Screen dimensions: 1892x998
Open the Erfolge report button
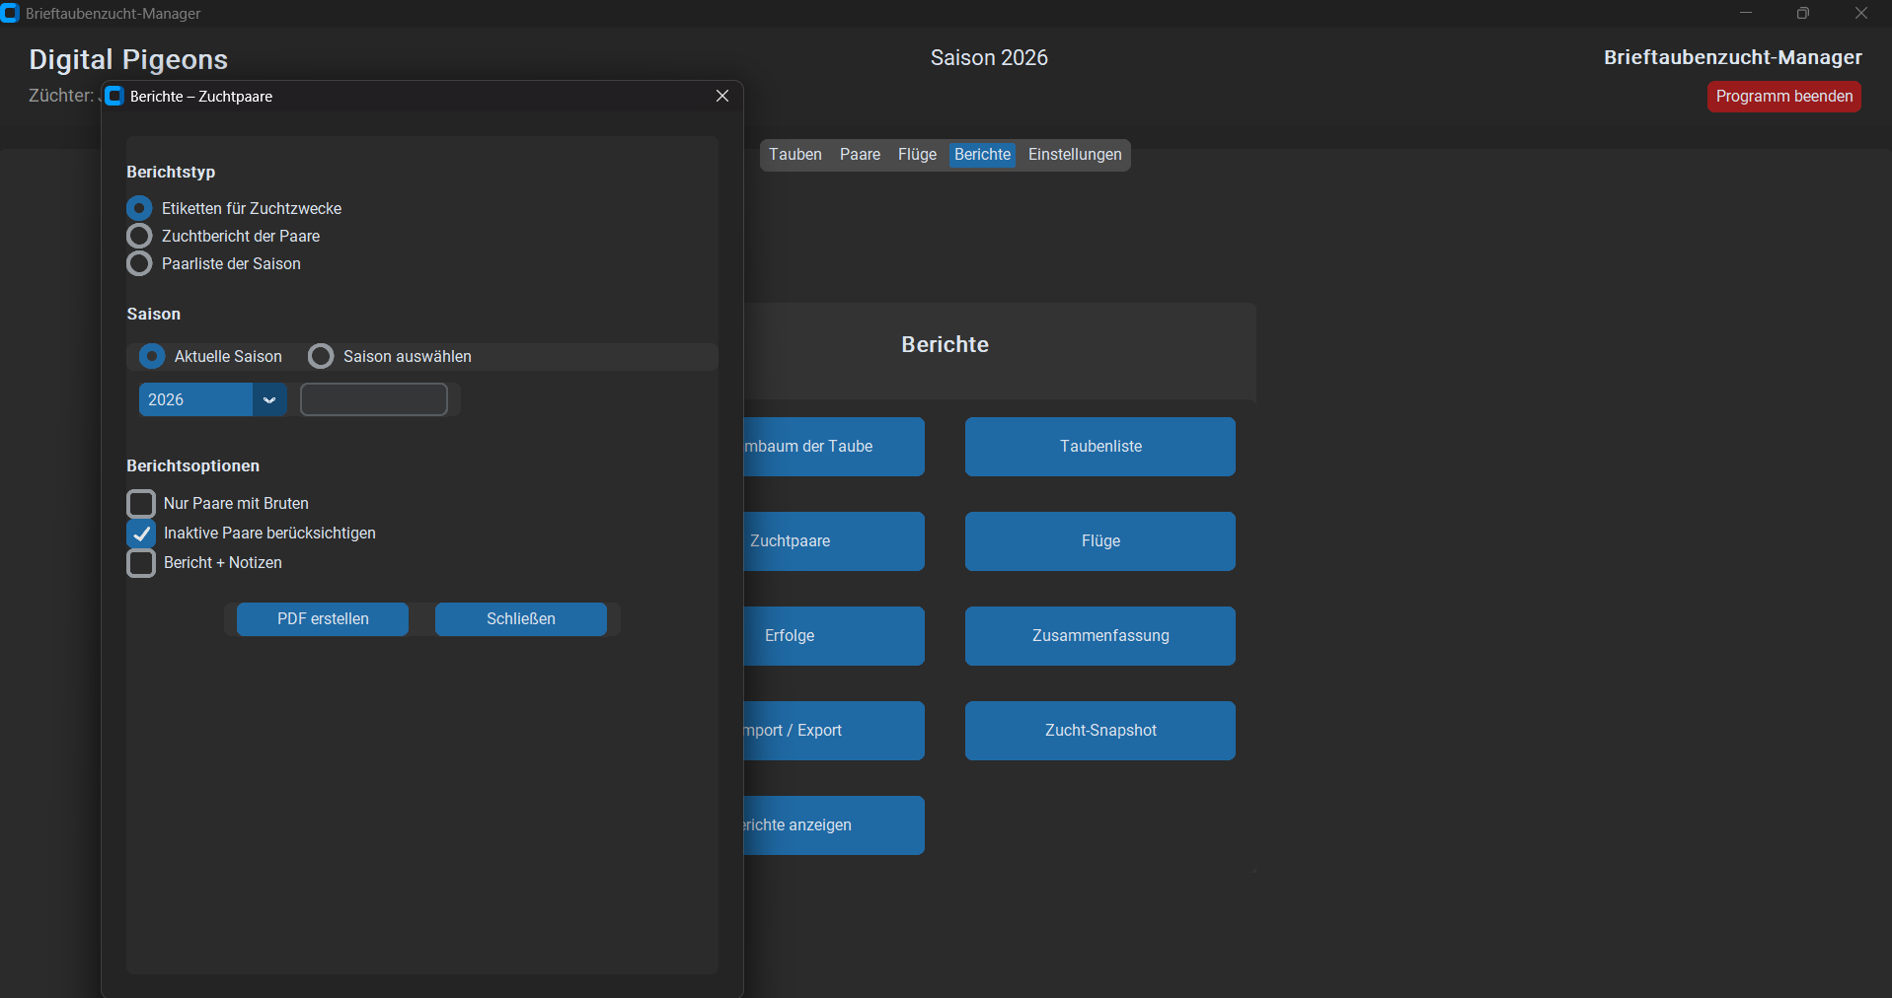click(834, 636)
